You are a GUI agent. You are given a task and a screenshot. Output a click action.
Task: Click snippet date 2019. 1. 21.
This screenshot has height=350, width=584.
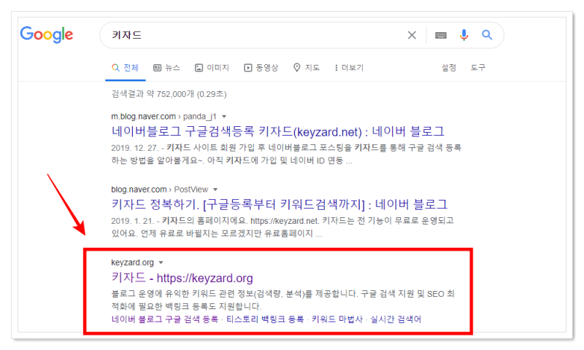132,220
